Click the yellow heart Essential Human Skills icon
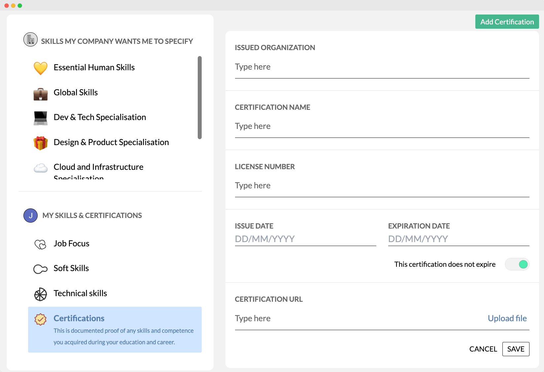This screenshot has width=544, height=372. tap(41, 68)
